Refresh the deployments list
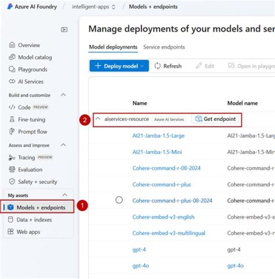Screen dimensions: 275x279 pyautogui.click(x=168, y=66)
